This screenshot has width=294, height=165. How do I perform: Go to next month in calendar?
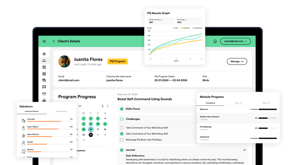108,106
